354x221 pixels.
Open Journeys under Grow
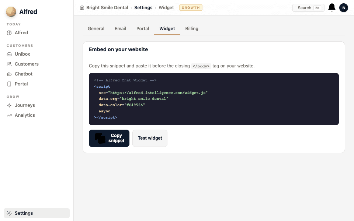37,105
